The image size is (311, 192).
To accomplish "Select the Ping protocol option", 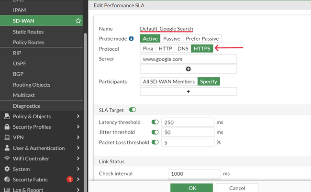I will click(148, 48).
